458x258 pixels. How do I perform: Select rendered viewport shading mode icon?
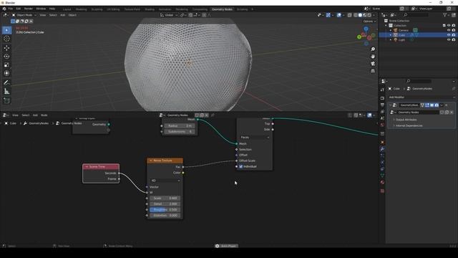tap(369, 15)
